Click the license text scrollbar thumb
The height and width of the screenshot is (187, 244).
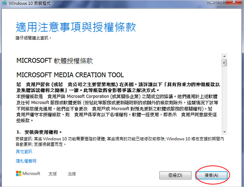coord(224,63)
